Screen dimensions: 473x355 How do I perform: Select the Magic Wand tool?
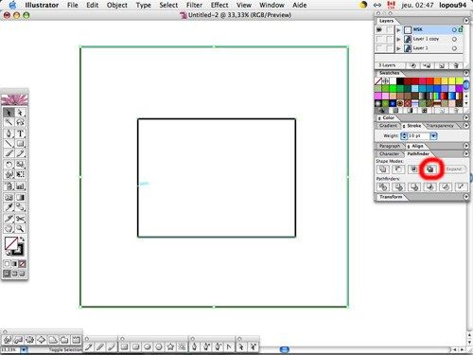pos(9,122)
